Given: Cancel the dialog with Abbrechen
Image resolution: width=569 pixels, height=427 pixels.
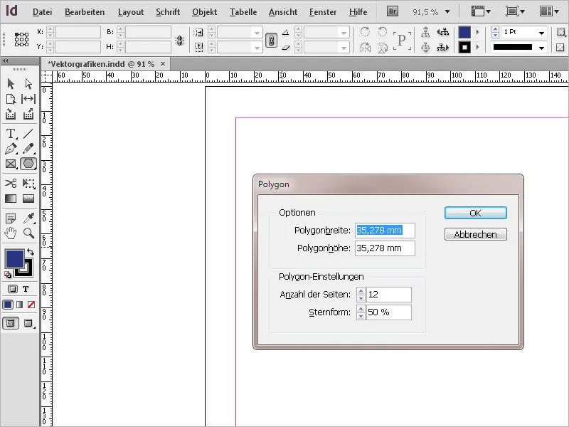Looking at the screenshot, I should [x=475, y=235].
